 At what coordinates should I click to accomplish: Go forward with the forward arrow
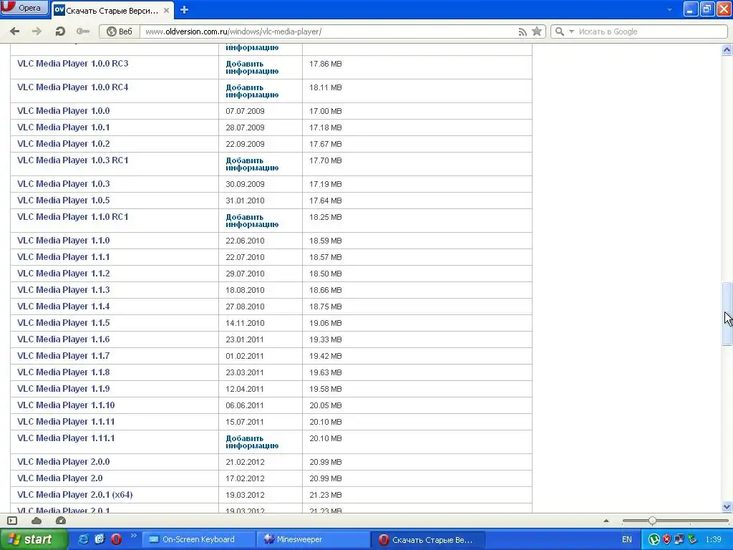coord(37,32)
